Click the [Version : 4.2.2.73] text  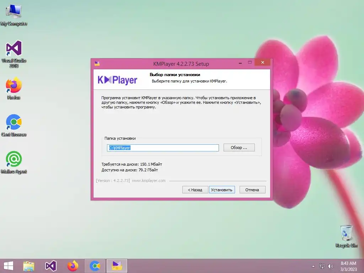coord(113,181)
